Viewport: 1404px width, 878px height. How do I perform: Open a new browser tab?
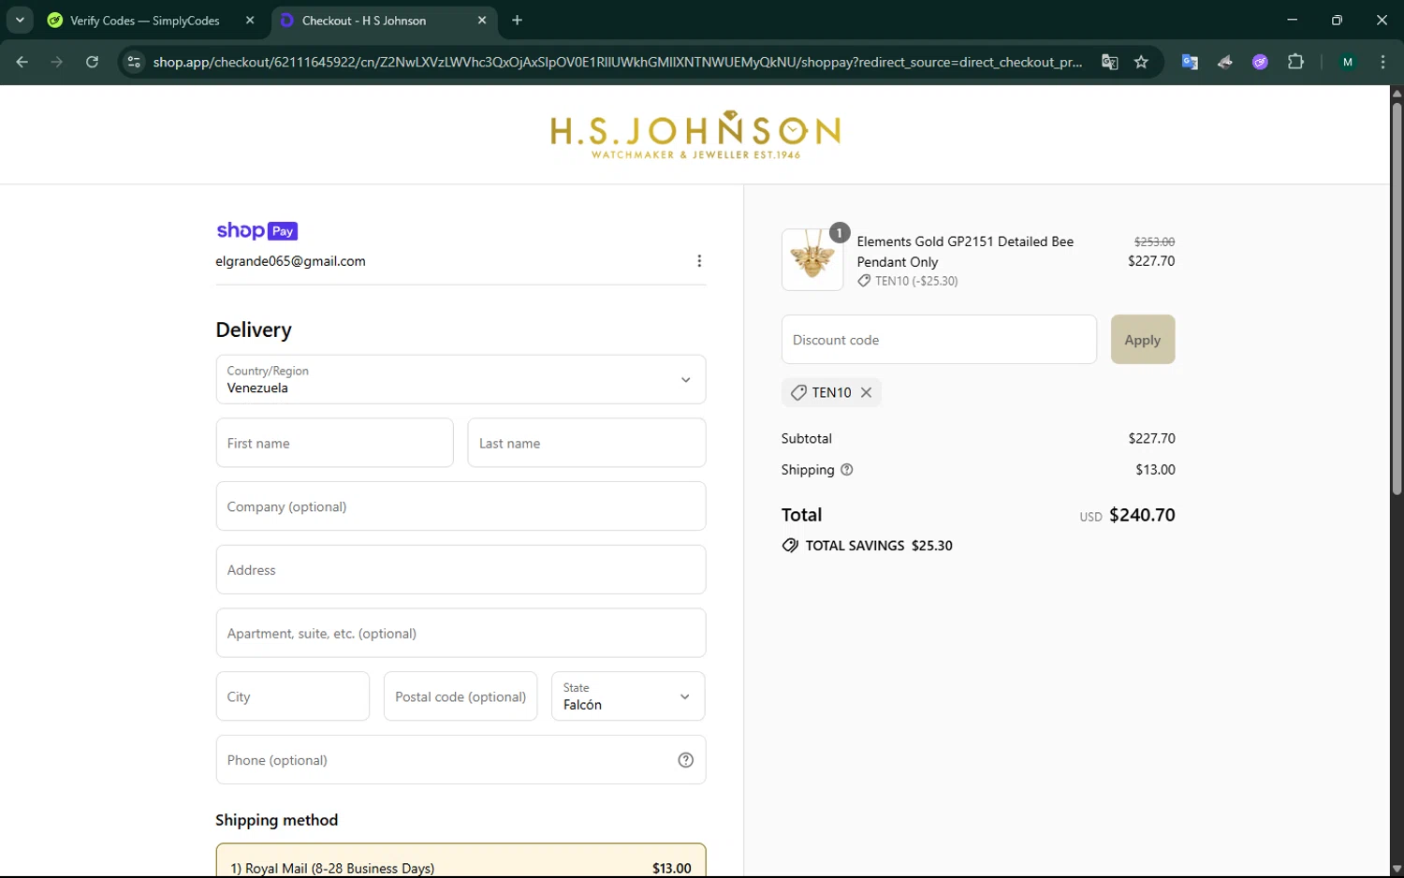[x=518, y=21]
